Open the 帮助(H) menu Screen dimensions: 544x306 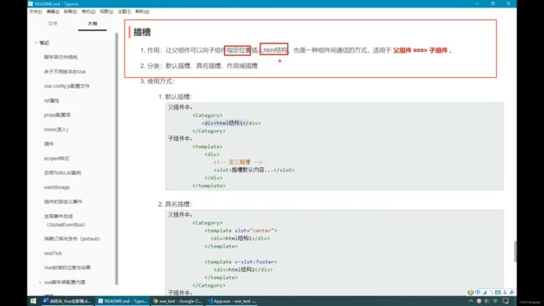point(142,12)
